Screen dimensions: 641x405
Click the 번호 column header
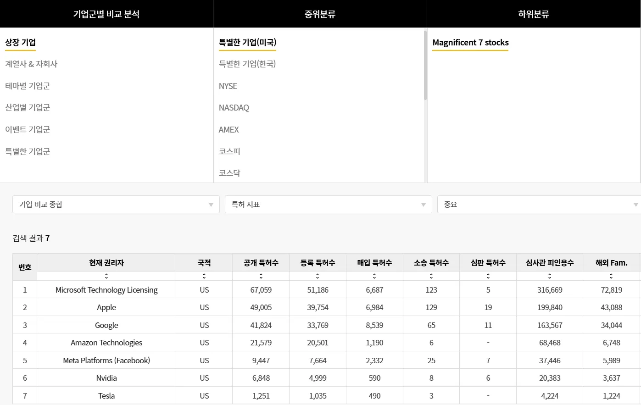[25, 267]
